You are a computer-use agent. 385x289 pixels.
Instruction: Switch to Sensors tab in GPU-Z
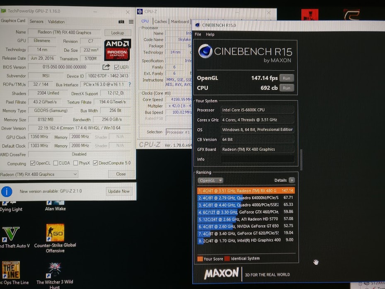pos(36,22)
